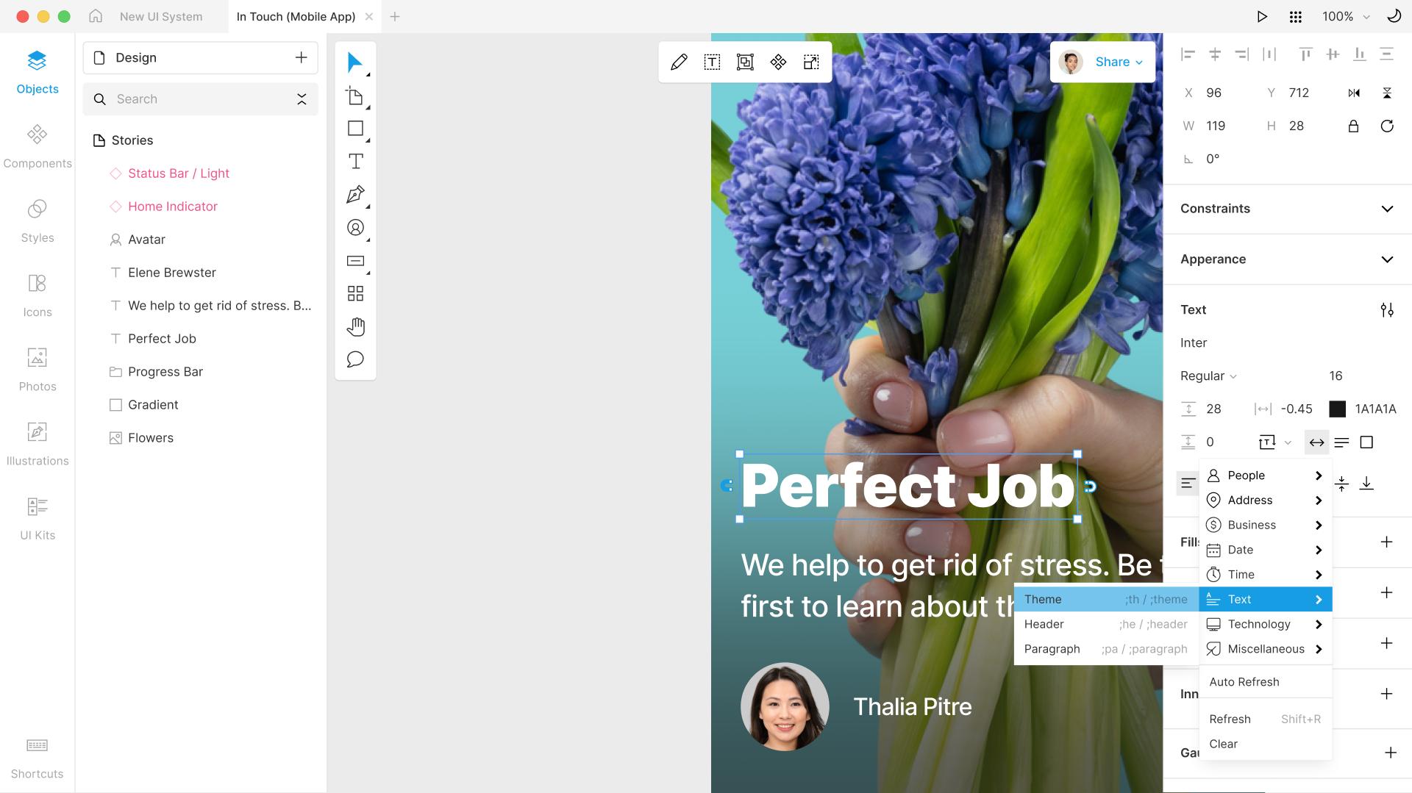Collapse all layers next to Search
Viewport: 1412px width, 793px height.
(x=302, y=99)
